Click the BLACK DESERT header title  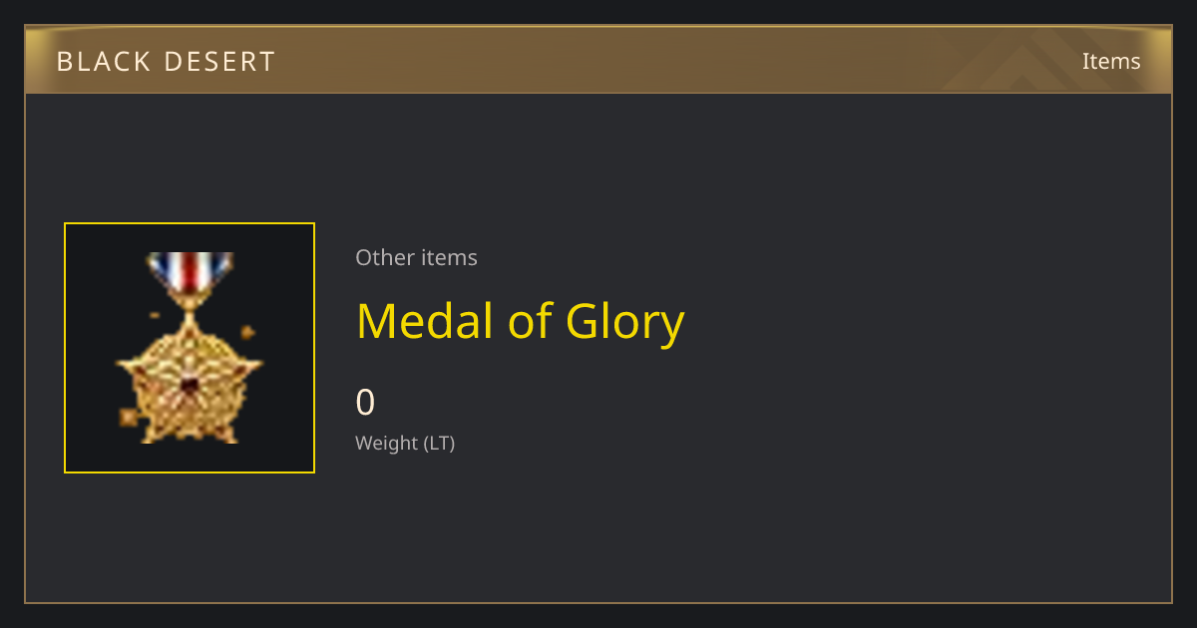point(166,62)
